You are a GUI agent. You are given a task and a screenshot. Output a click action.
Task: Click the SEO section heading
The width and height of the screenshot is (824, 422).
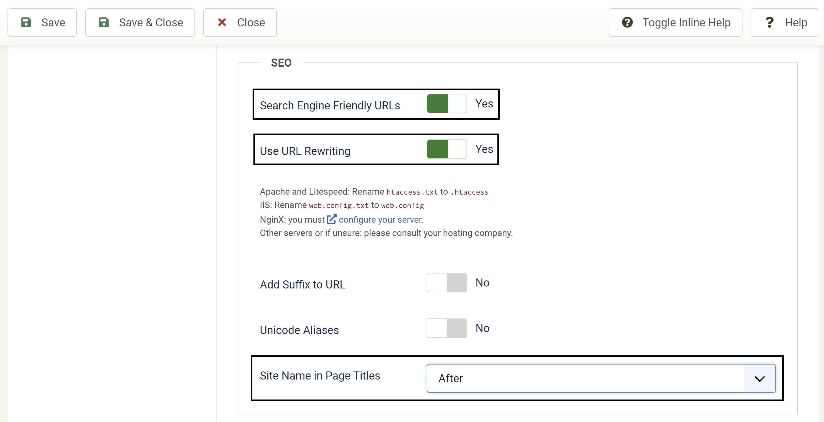[x=281, y=63]
